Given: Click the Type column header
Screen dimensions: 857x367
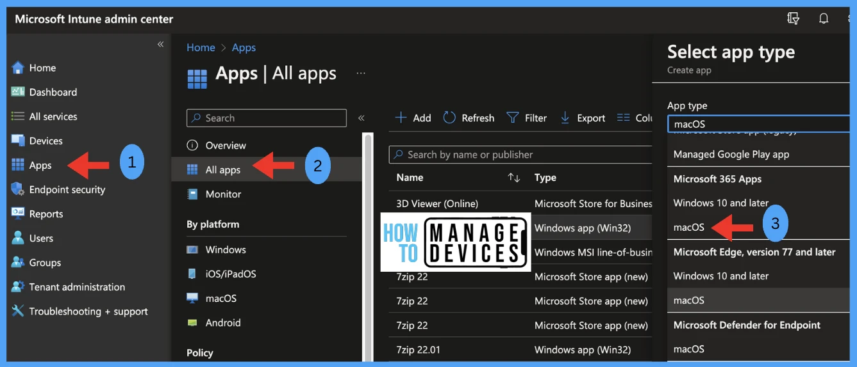Looking at the screenshot, I should pyautogui.click(x=545, y=178).
